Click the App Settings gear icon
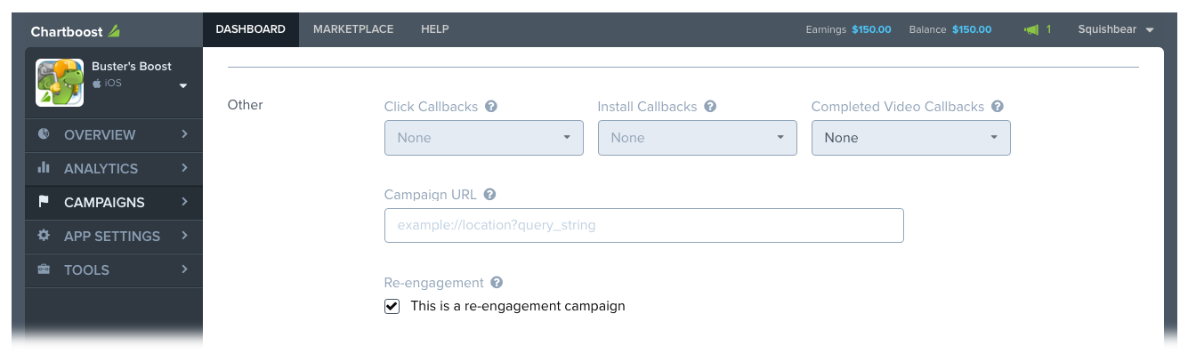Screen dimensions: 1188x362 pos(44,236)
